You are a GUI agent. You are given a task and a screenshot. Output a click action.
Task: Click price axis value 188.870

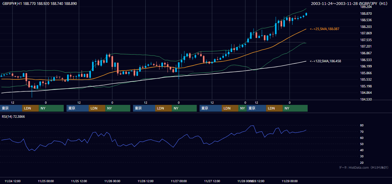pyautogui.click(x=366, y=13)
